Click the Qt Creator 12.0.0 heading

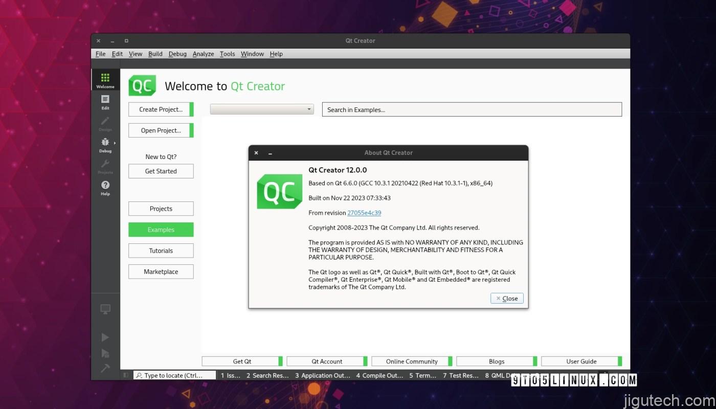tap(338, 170)
